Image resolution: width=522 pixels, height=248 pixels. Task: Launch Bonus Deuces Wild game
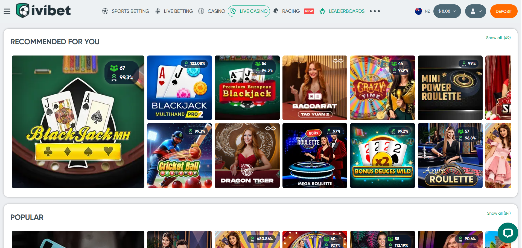point(383,156)
